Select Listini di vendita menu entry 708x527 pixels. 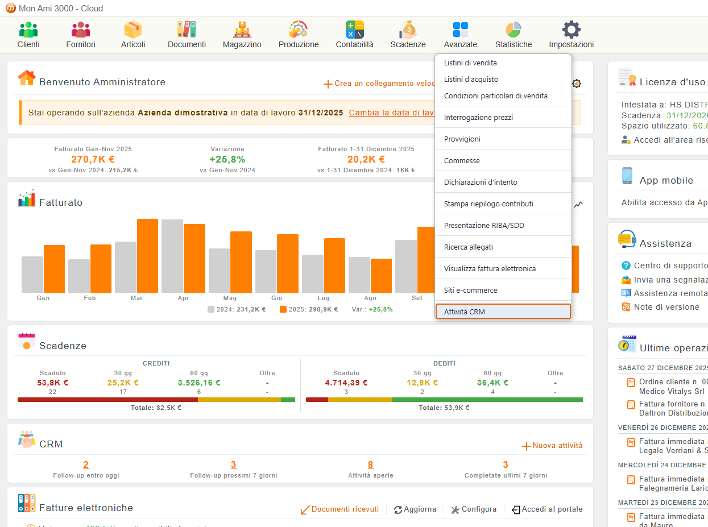503,63
